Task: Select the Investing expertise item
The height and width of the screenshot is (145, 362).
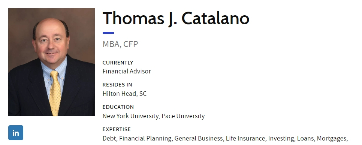Action: (281, 139)
